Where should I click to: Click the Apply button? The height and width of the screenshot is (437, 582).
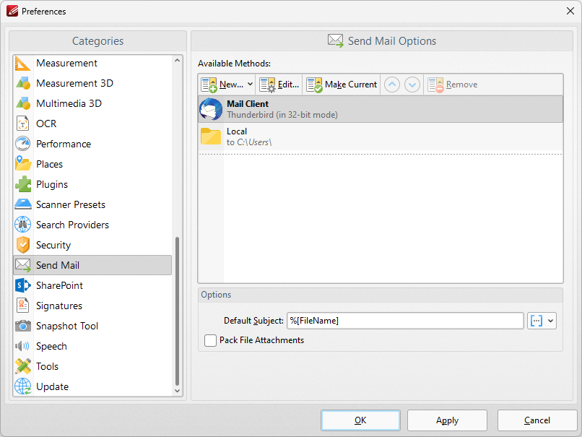point(447,420)
